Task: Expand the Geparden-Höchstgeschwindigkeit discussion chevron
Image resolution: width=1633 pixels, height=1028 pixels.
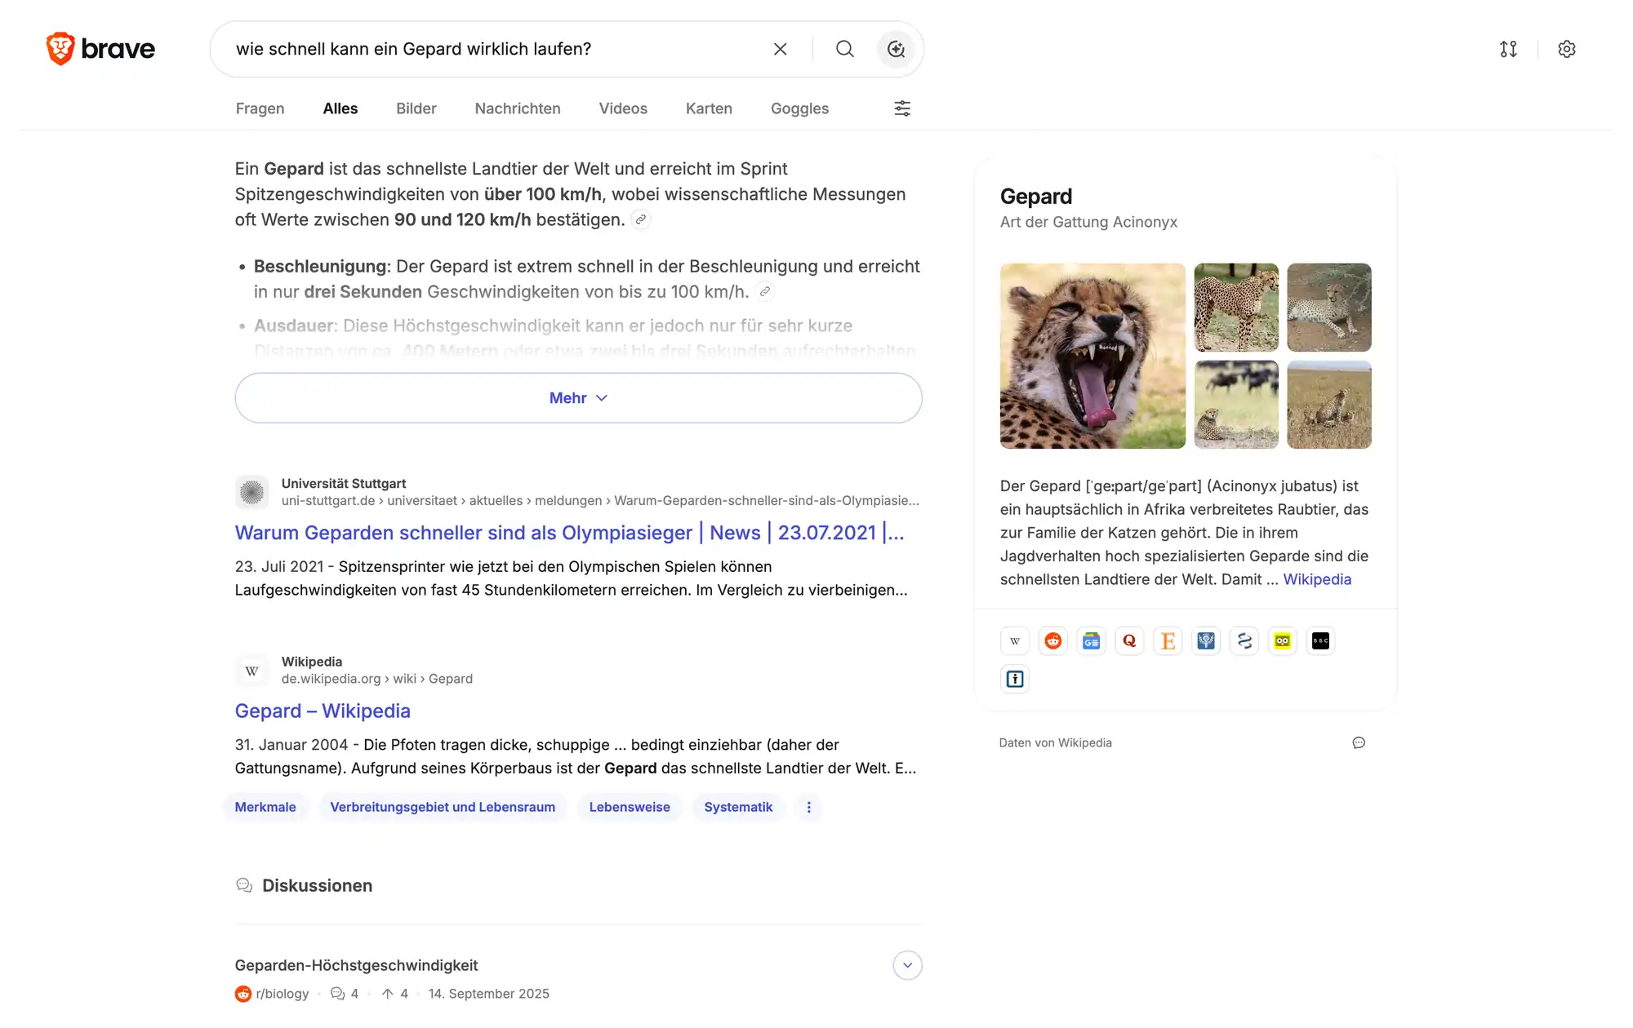Action: click(x=907, y=965)
